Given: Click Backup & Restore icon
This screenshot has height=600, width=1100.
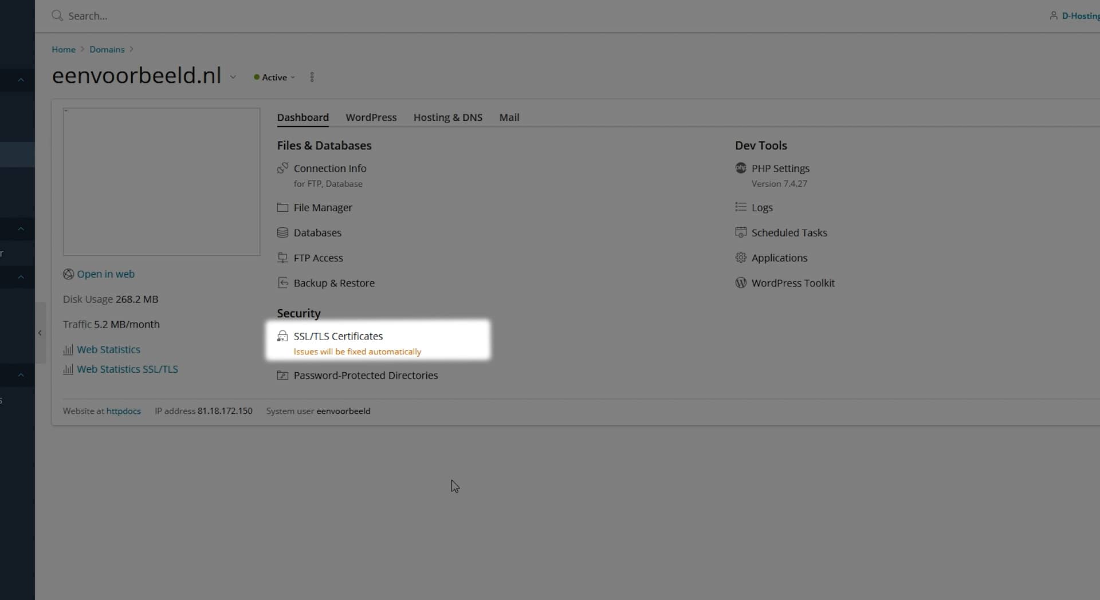Looking at the screenshot, I should 282,283.
